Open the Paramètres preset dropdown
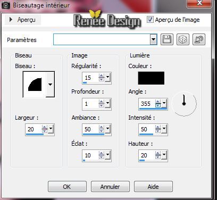 click(153, 39)
